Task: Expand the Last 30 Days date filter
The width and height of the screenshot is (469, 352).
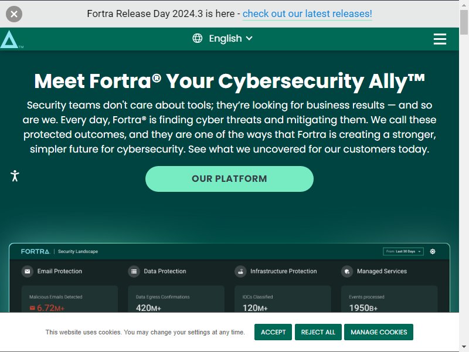Action: [x=403, y=252]
